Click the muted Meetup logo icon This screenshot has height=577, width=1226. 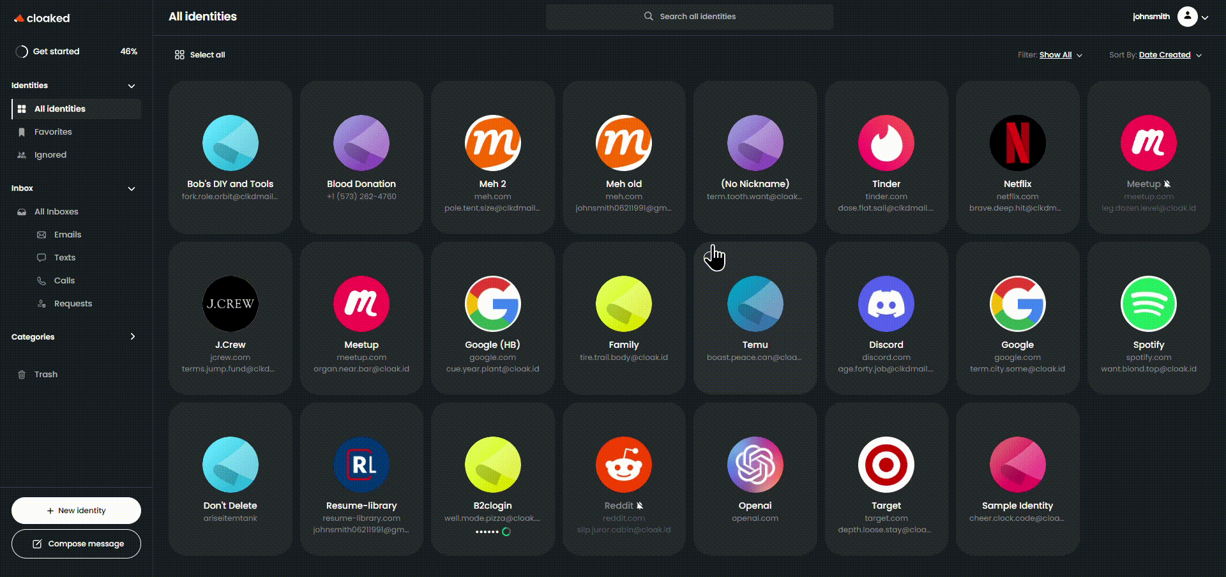(x=1148, y=143)
